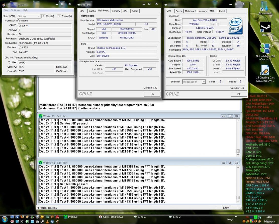The height and width of the screenshot is (224, 279).
Task: Minimize Worker #2 Self-Test window
Action: point(224,163)
